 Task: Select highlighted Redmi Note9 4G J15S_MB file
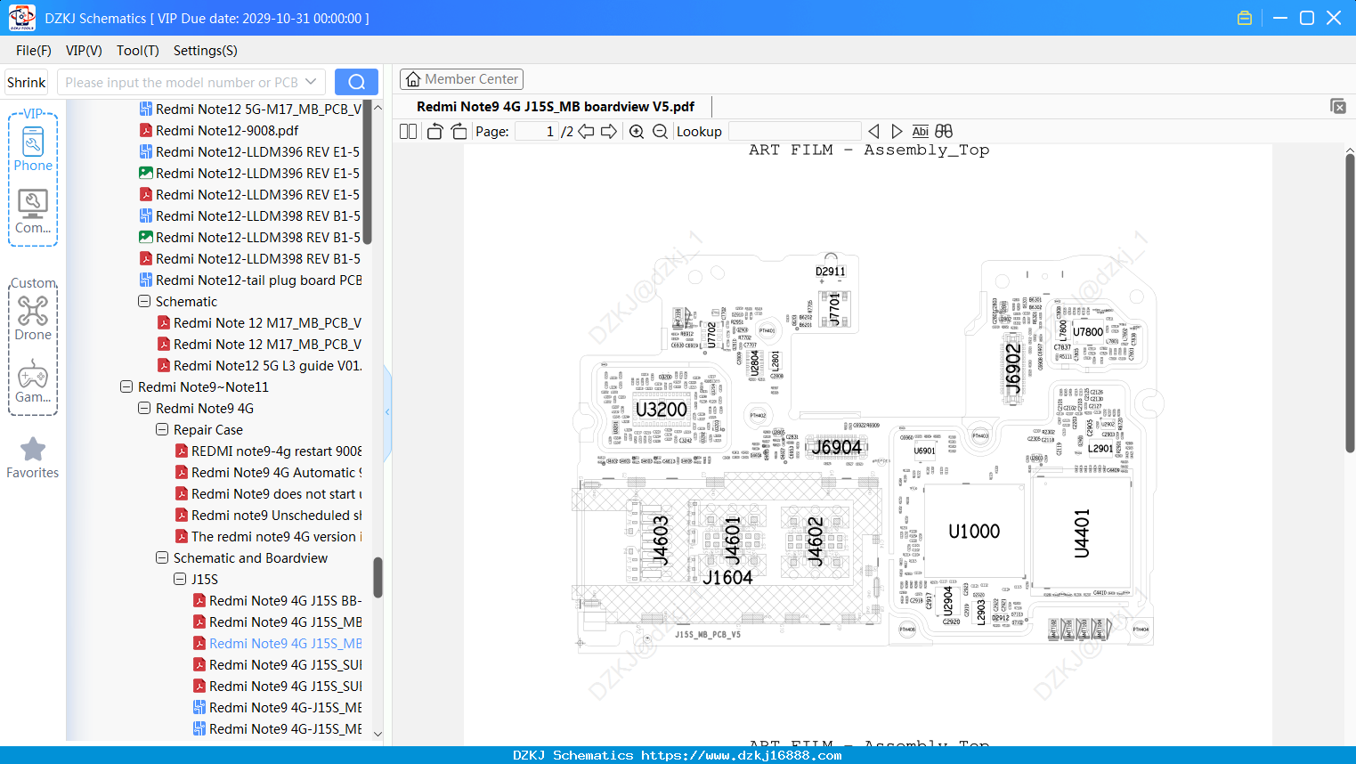tap(278, 643)
